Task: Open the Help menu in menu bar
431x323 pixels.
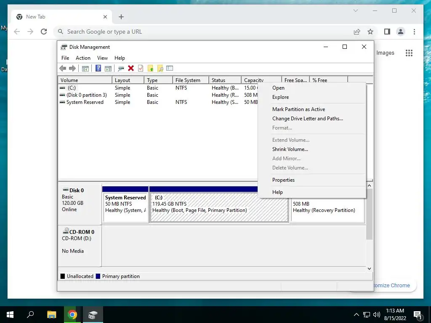Action: coord(120,58)
